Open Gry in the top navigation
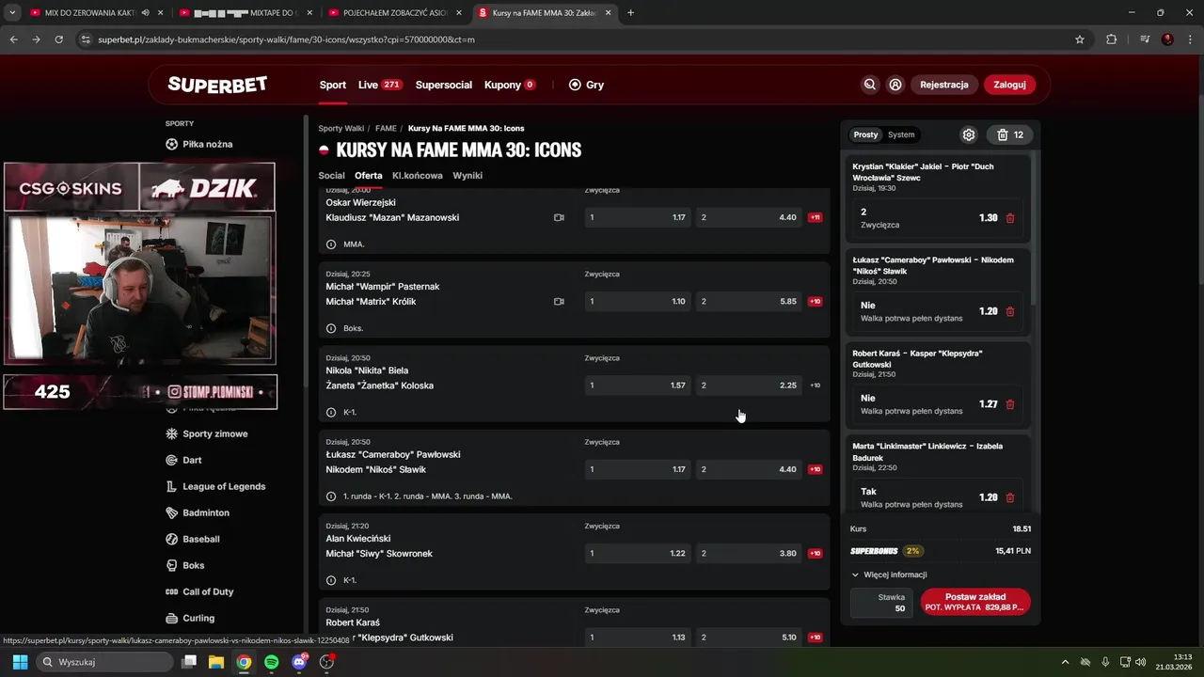The height and width of the screenshot is (677, 1204). (586, 85)
